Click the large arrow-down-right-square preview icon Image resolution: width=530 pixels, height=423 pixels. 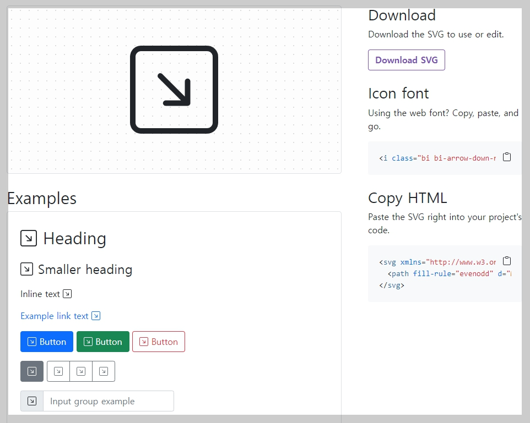tap(174, 90)
